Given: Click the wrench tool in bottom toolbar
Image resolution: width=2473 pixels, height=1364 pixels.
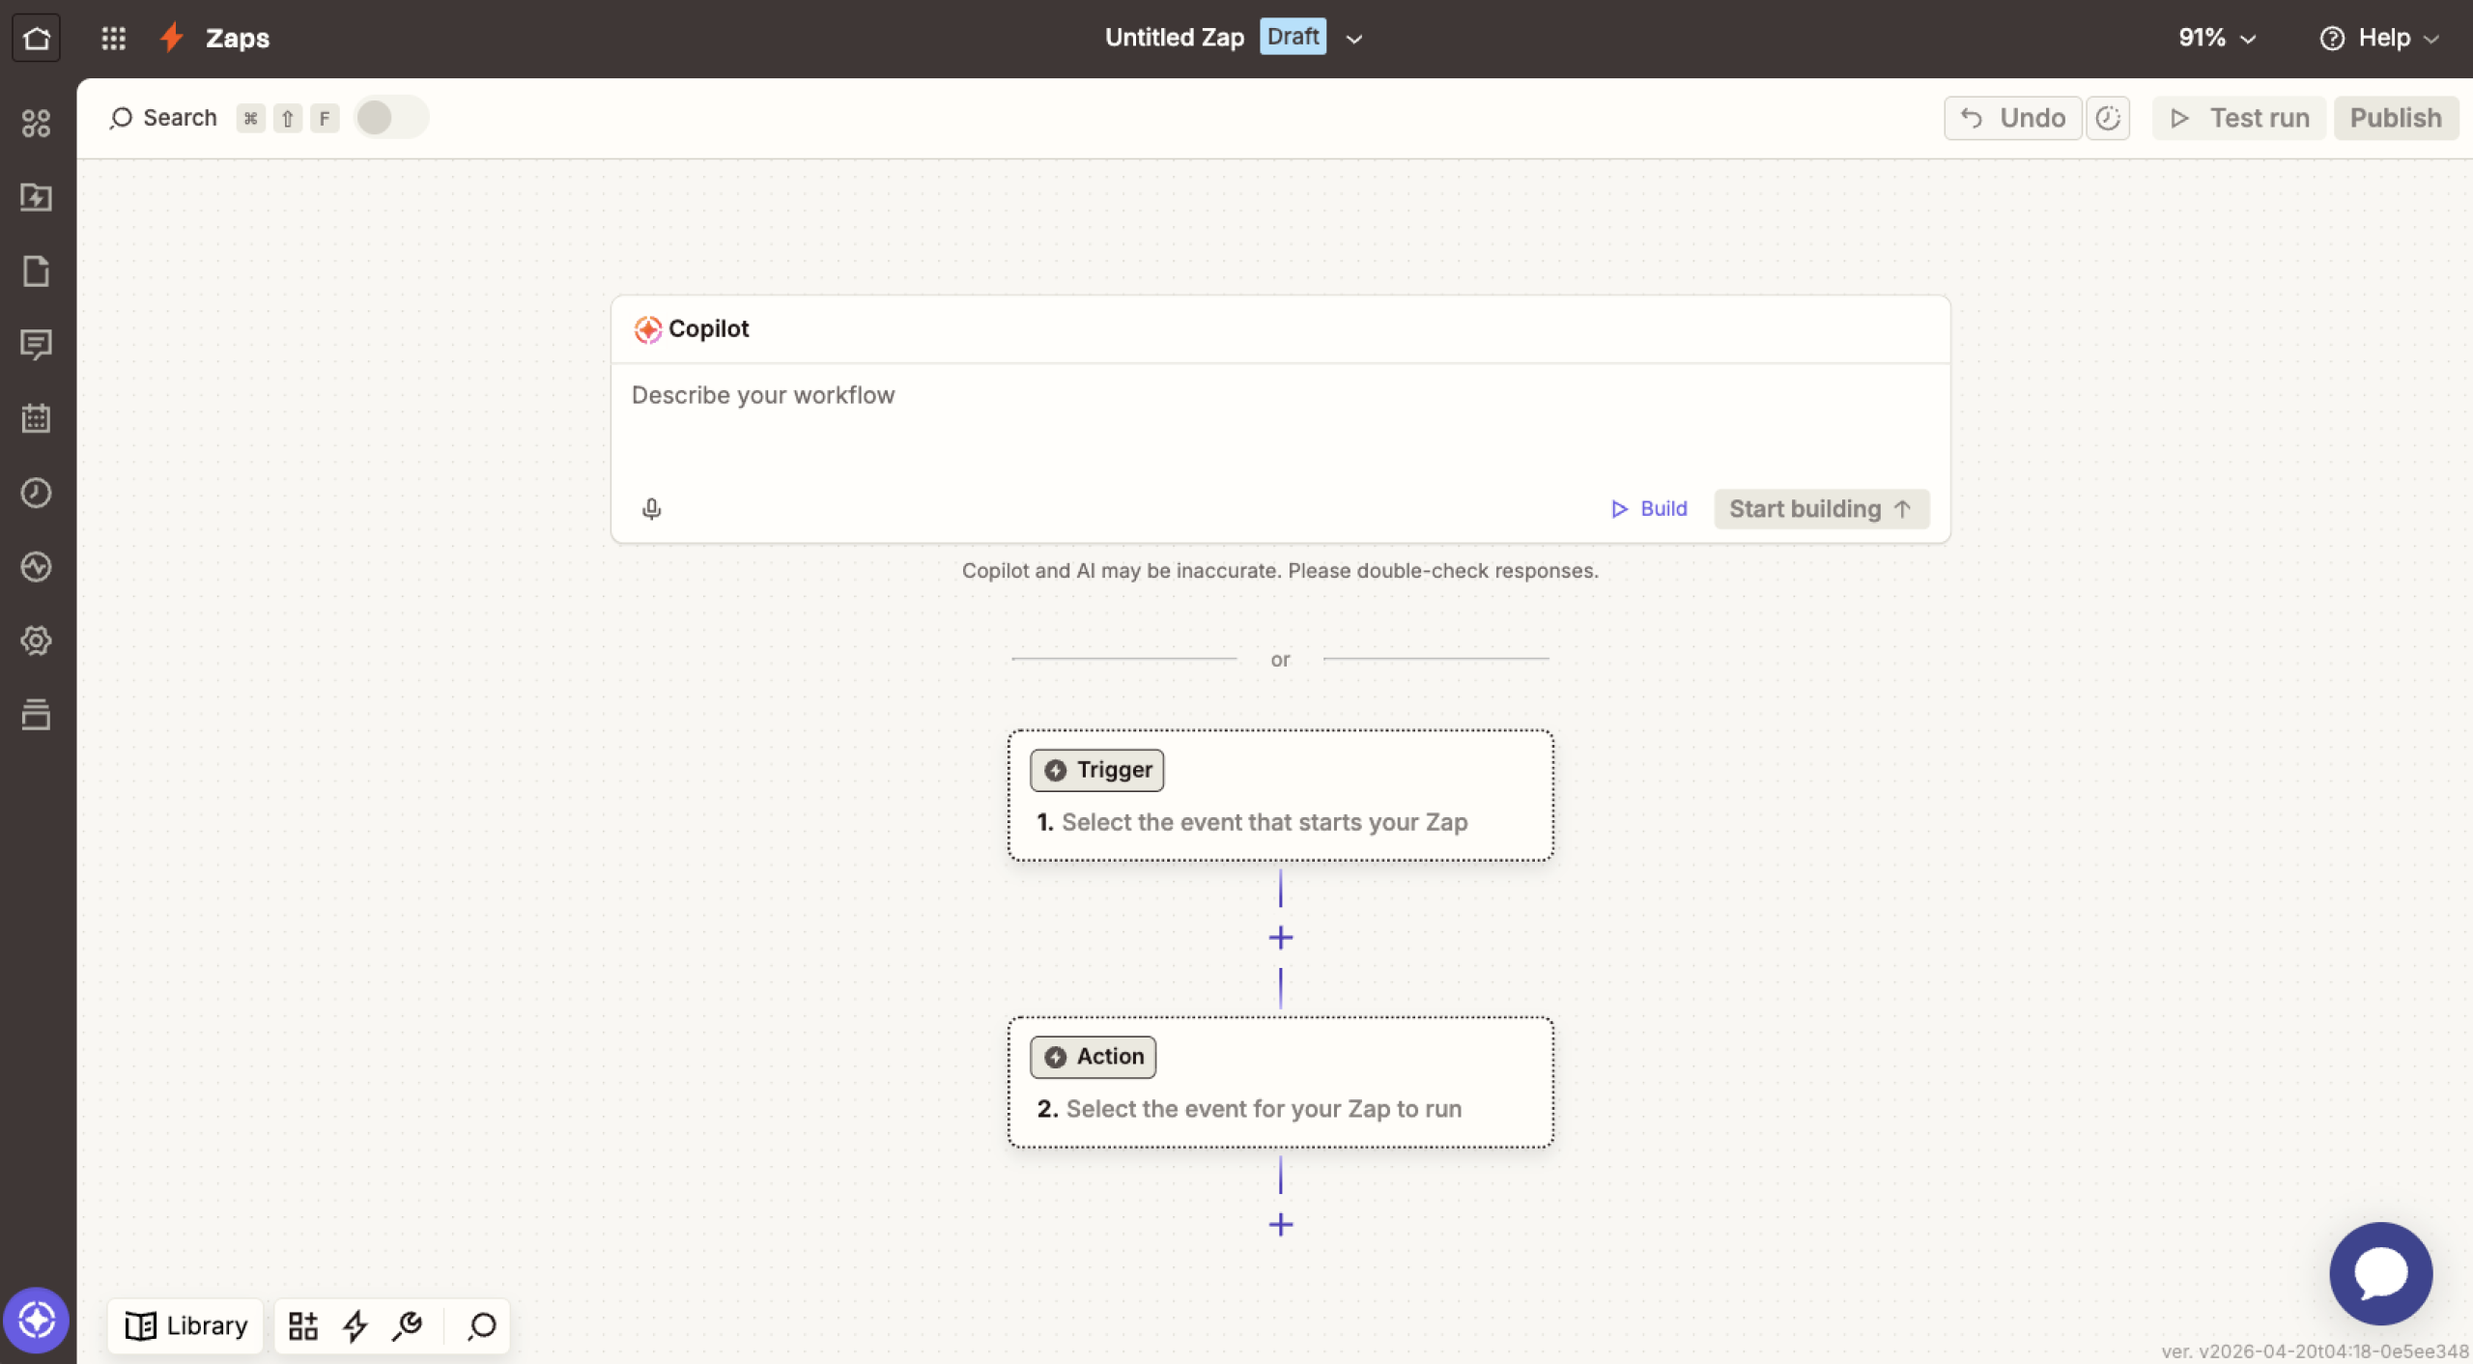Looking at the screenshot, I should tap(407, 1325).
